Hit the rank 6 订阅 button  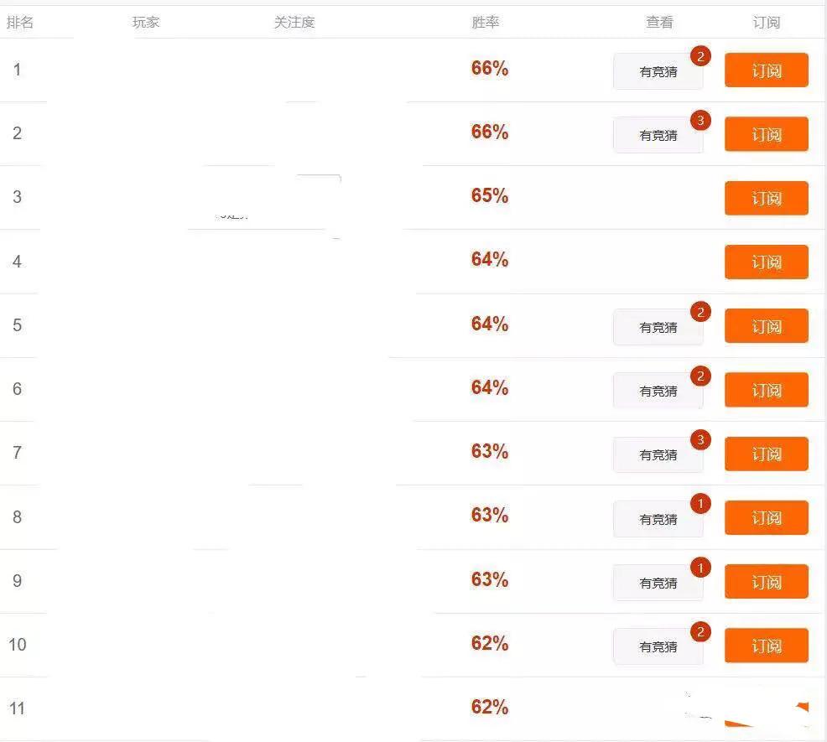tap(766, 390)
